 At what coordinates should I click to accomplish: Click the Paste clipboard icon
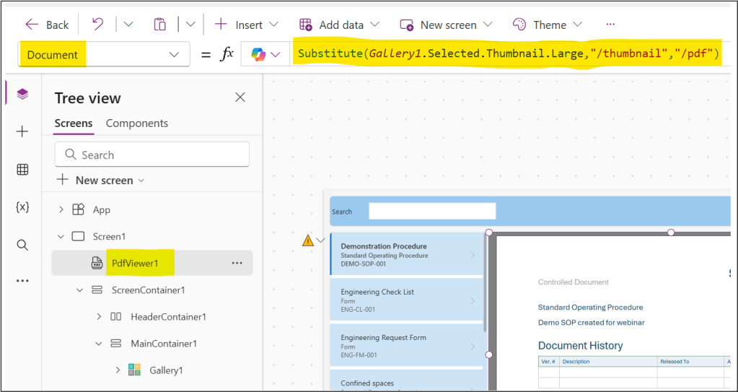159,25
